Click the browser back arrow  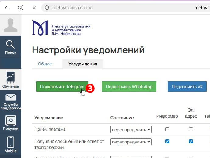coord(7,8)
